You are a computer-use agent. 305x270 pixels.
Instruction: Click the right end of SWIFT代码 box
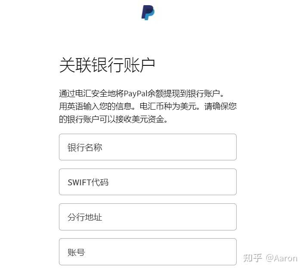[x=228, y=182]
